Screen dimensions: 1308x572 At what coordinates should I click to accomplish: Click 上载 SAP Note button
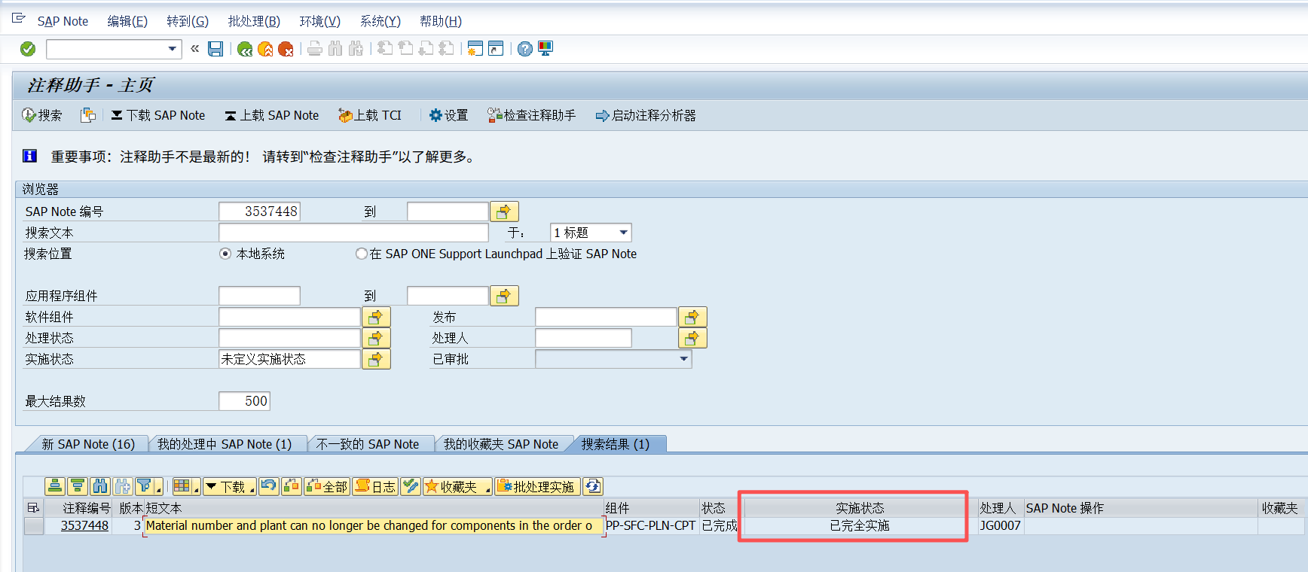point(272,115)
